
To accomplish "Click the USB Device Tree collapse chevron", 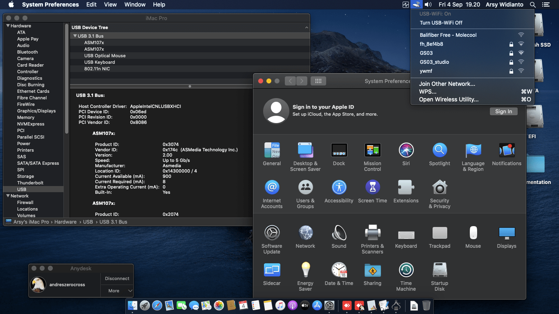I will coord(307,27).
